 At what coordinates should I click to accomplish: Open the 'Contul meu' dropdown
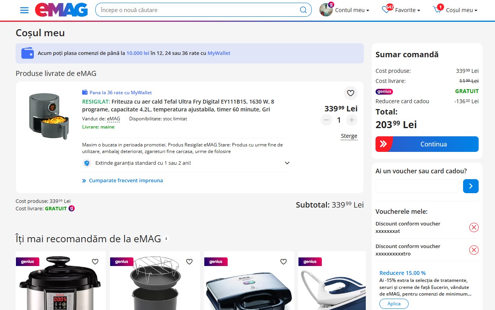(x=352, y=10)
